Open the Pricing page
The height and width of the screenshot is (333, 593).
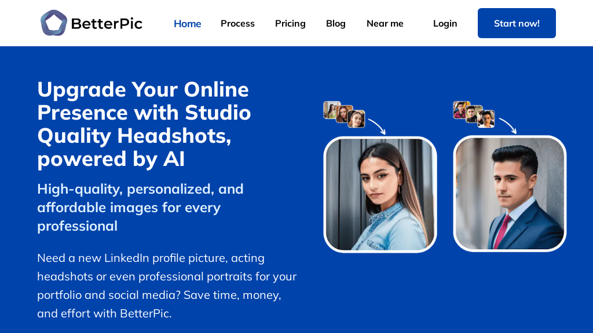[x=290, y=24]
